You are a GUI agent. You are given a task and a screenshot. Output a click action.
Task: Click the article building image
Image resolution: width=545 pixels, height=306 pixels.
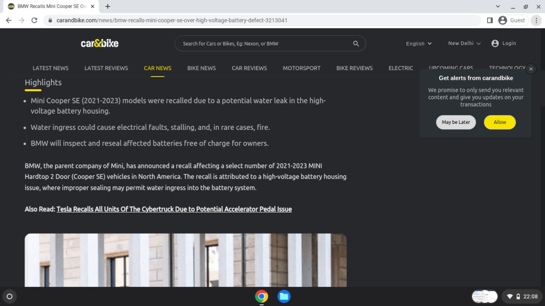click(186, 260)
